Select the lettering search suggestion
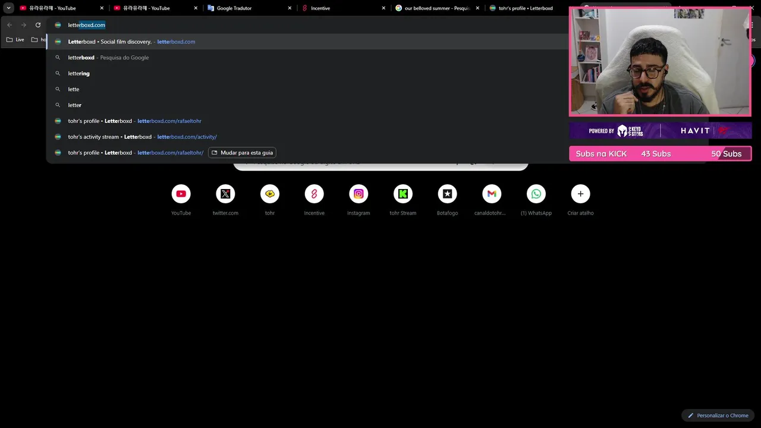 coord(307,73)
